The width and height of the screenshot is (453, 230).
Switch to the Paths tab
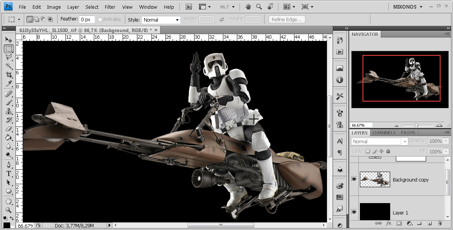408,133
